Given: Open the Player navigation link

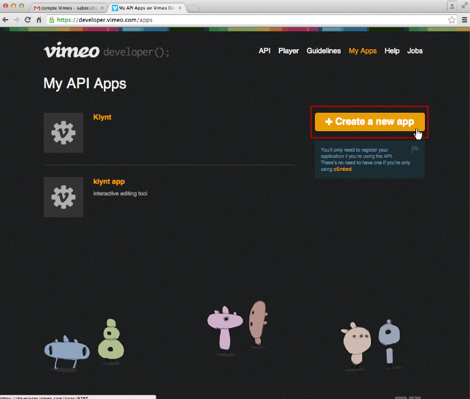Looking at the screenshot, I should pos(288,51).
